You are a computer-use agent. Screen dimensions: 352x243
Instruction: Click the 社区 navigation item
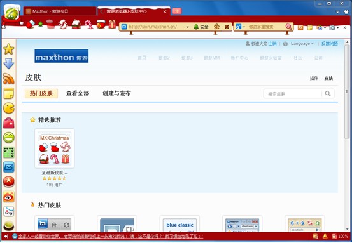click(298, 58)
